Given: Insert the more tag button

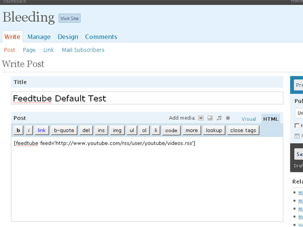Looking at the screenshot, I should click(192, 130).
